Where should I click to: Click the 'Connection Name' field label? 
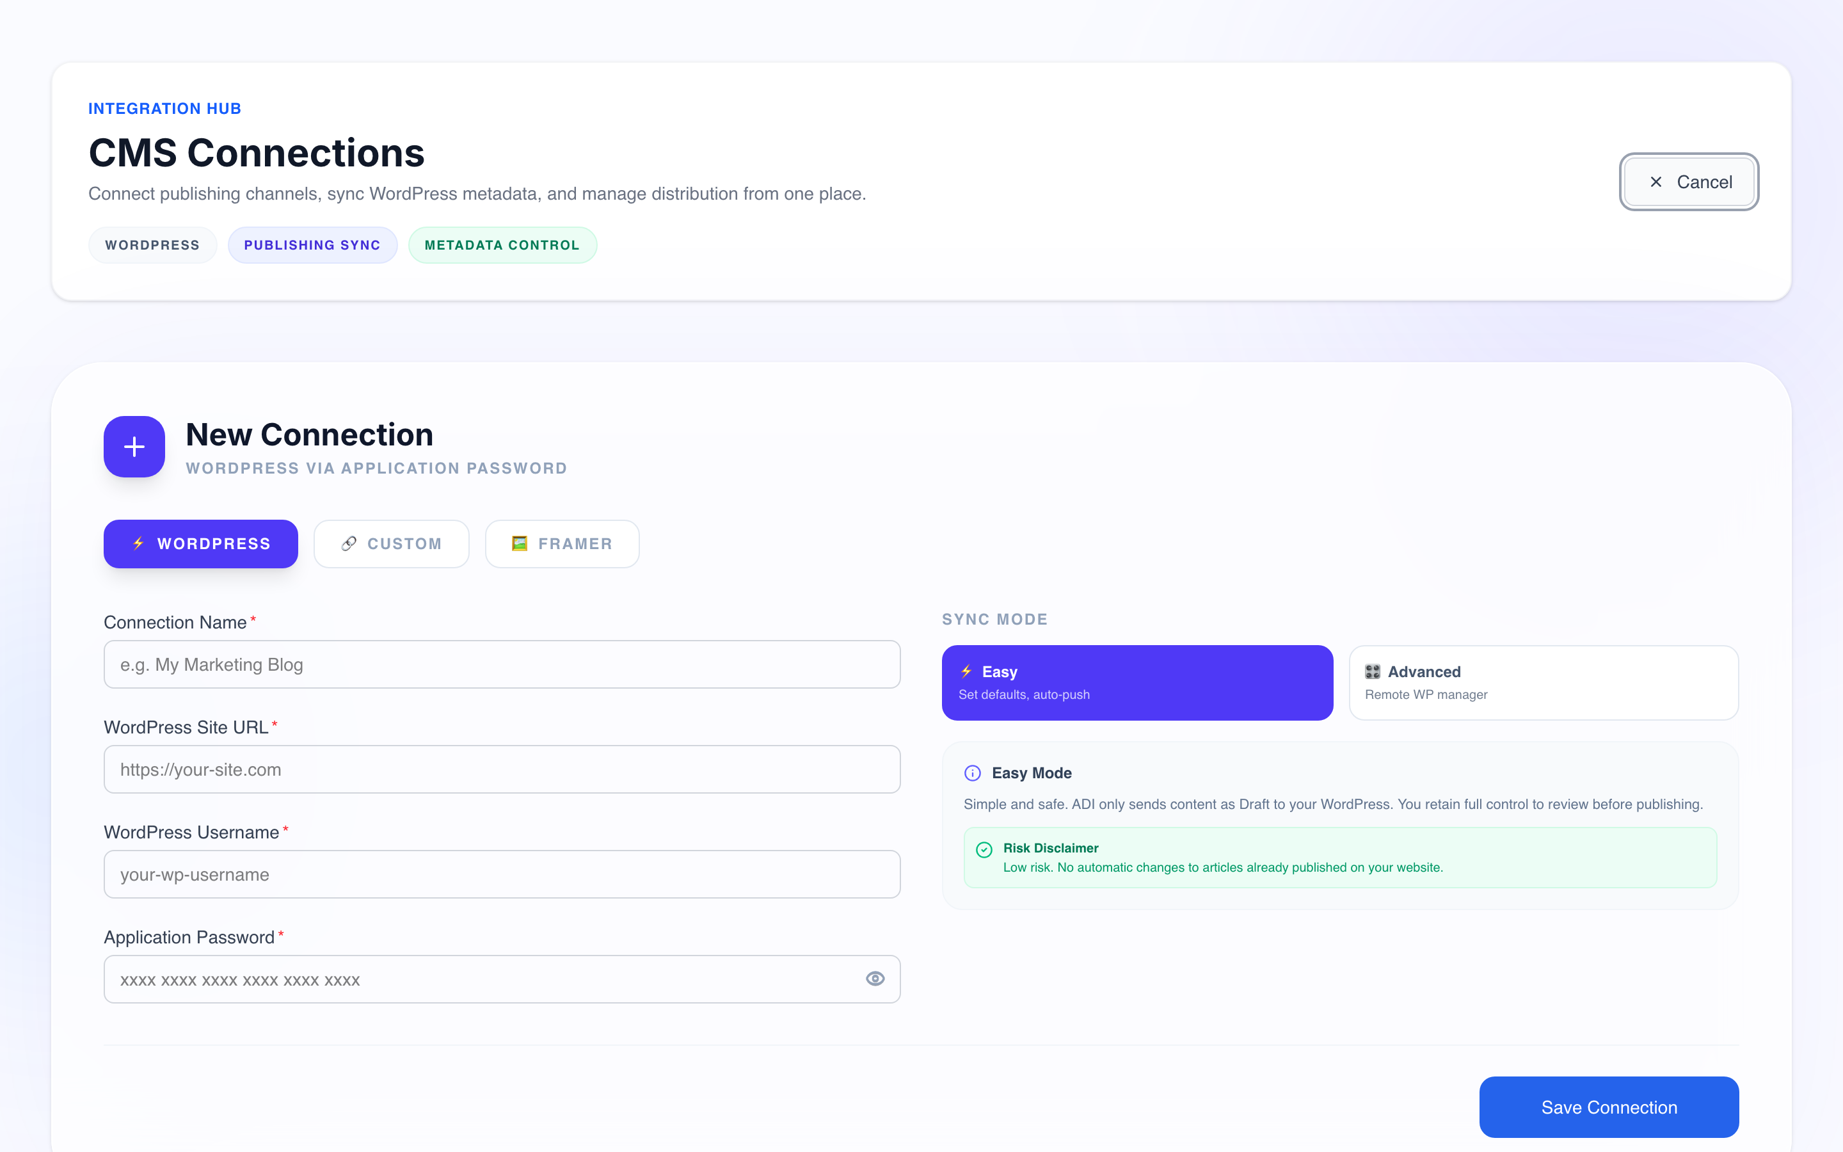point(175,623)
